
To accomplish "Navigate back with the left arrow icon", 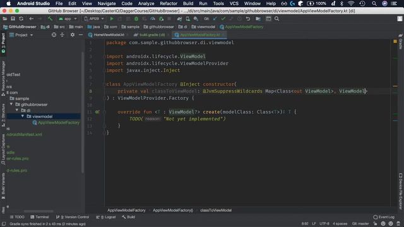I will pyautogui.click(x=32, y=19).
